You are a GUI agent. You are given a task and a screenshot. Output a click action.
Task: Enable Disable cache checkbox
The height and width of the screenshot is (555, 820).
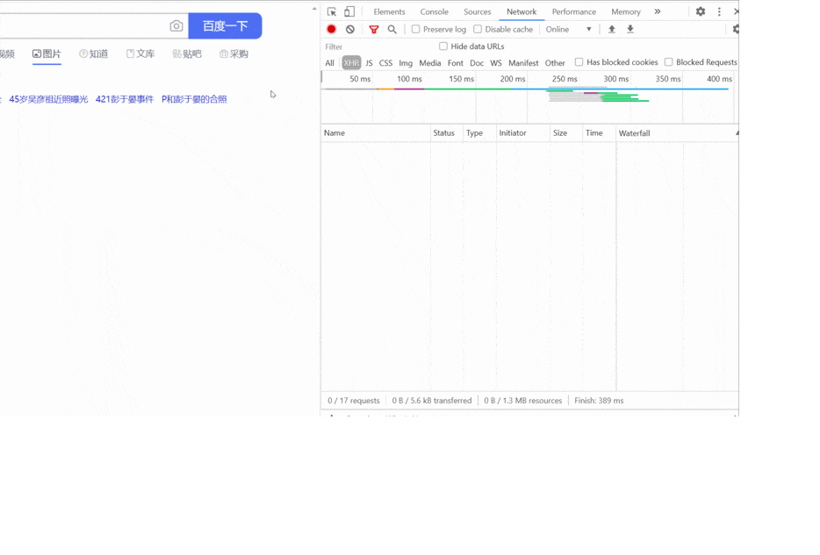[x=477, y=29]
